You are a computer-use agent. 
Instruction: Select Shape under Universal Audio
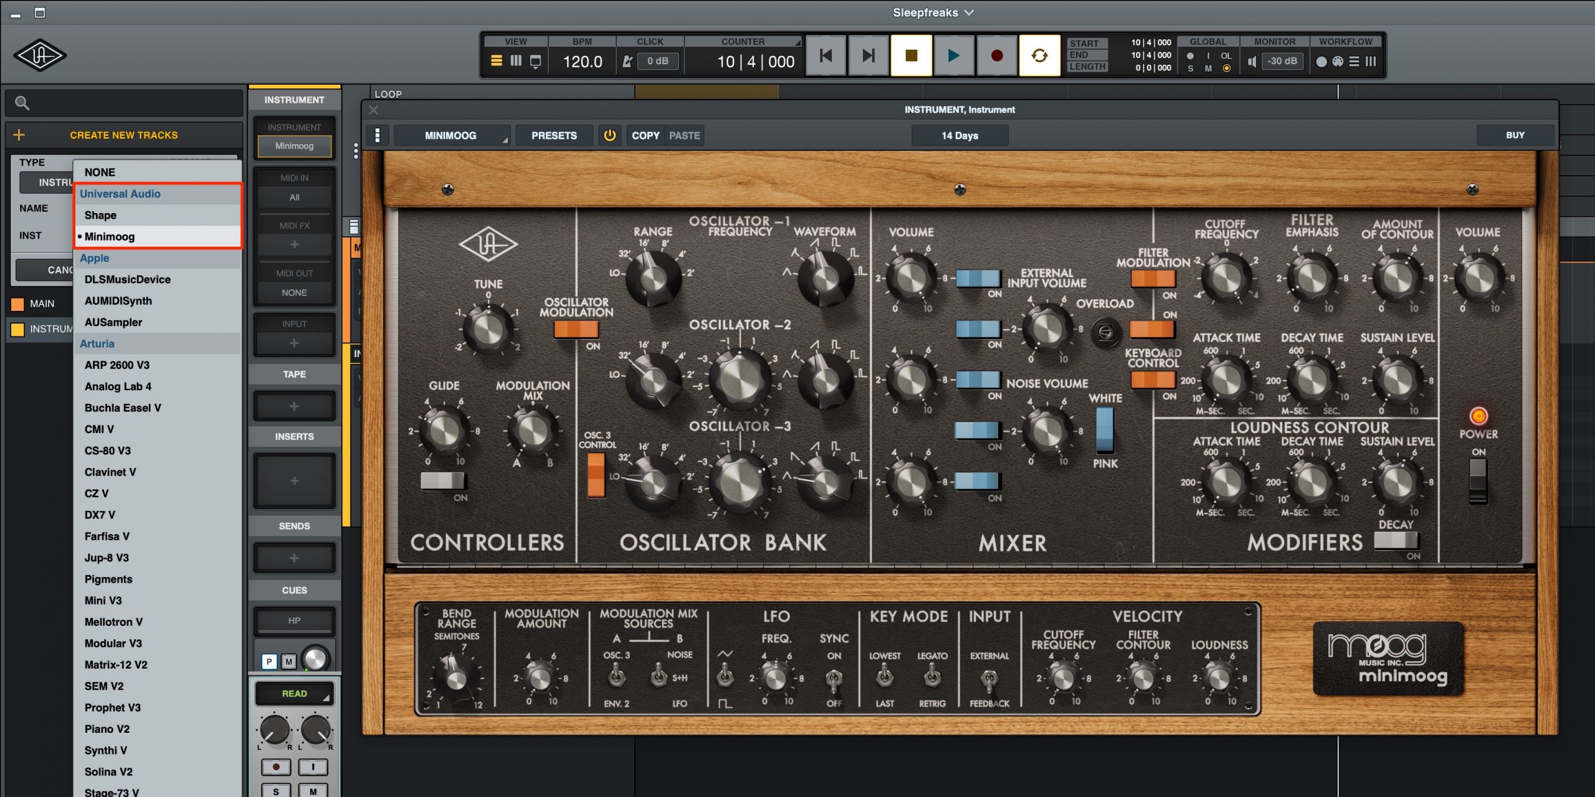158,215
